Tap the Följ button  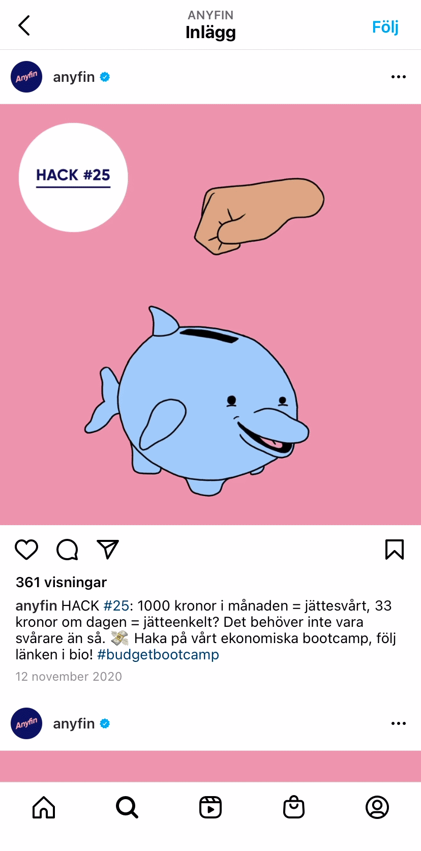coord(385,26)
